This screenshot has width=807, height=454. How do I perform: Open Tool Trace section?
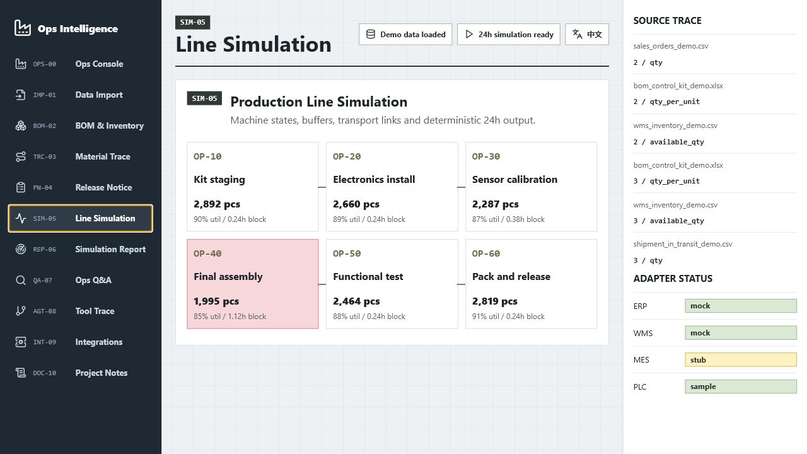point(80,311)
